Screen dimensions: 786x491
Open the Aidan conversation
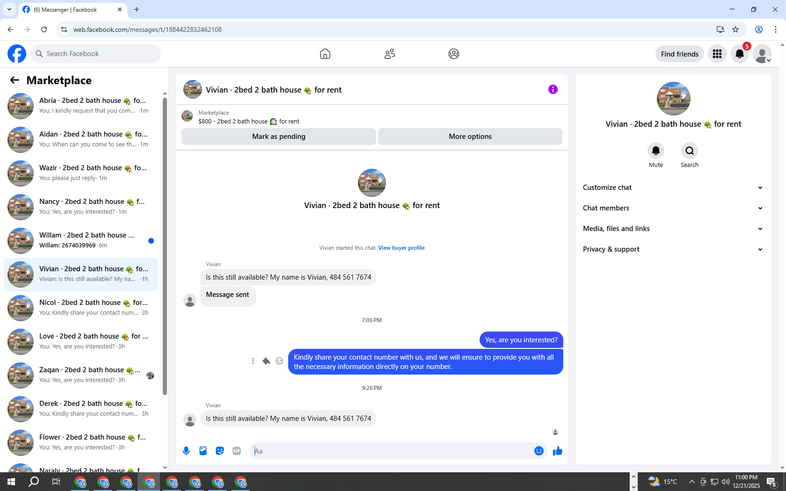pos(81,139)
